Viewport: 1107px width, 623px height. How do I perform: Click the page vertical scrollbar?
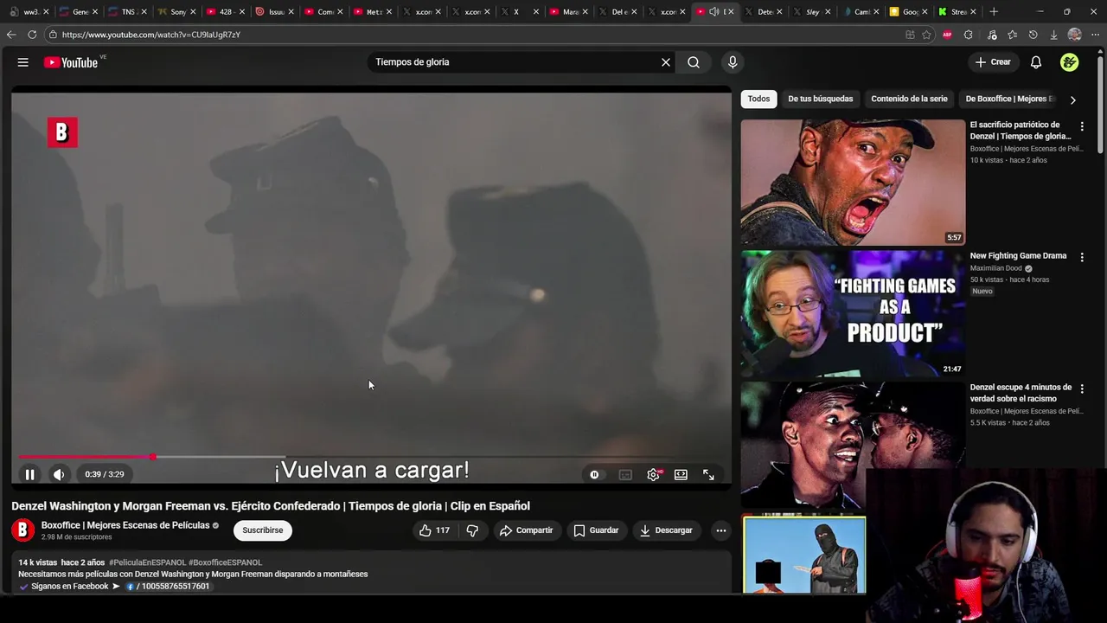(1100, 104)
